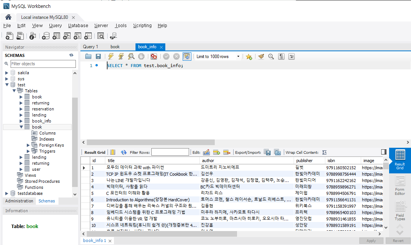This screenshot has width=411, height=245.
Task: Create a new function icon
Action: pyautogui.click(x=88, y=36)
